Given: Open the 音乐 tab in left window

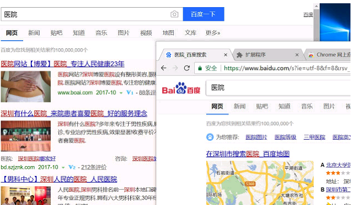Looking at the screenshot, I should point(101,33).
